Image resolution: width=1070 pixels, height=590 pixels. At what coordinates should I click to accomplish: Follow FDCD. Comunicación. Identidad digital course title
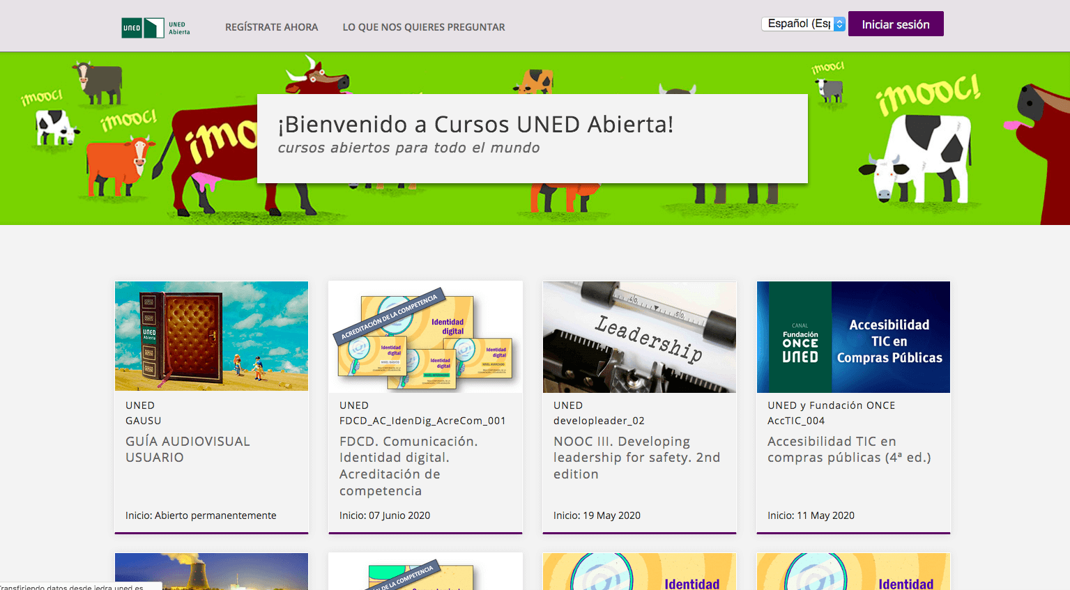(x=408, y=466)
